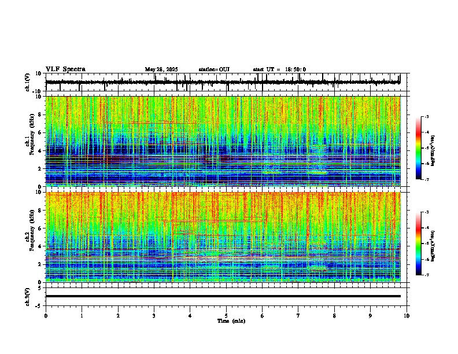The image size is (458, 354).
Task: Click the "-7" tick on ch.2 colorbar
Action: tap(426, 275)
